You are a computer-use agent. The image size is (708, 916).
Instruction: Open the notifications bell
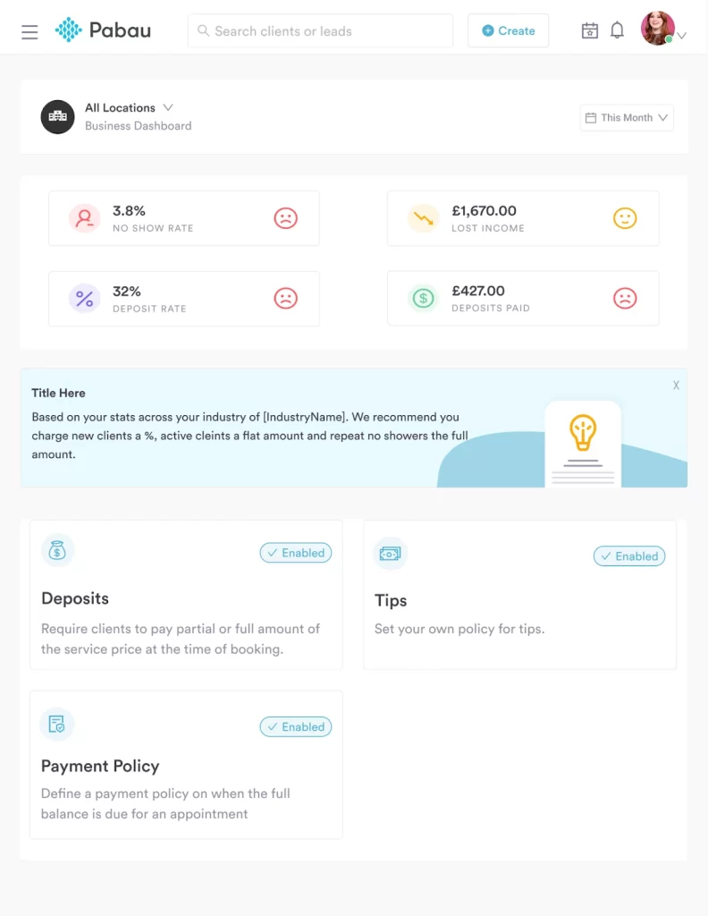coord(617,30)
